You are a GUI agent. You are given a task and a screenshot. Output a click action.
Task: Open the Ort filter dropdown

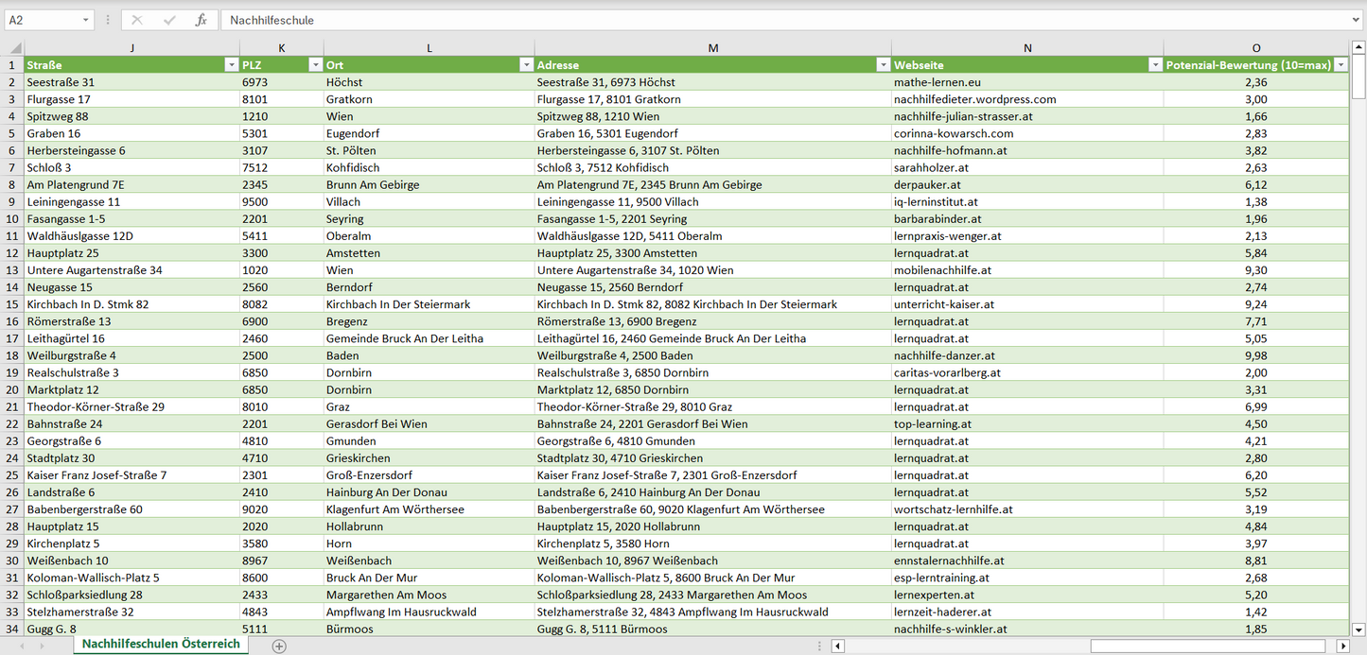(526, 65)
